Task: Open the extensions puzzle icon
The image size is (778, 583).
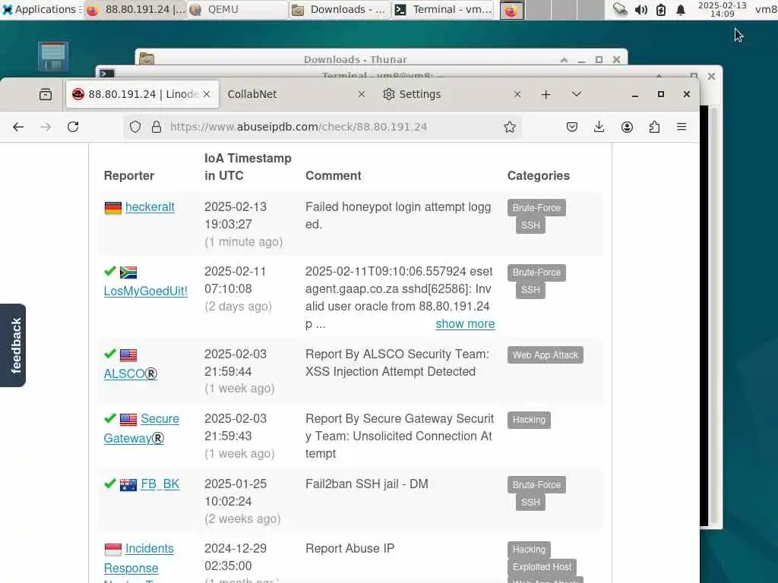Action: [x=654, y=127]
